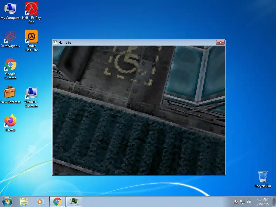
Task: Select the Order Half-Life shortcut
Action: click(x=31, y=41)
